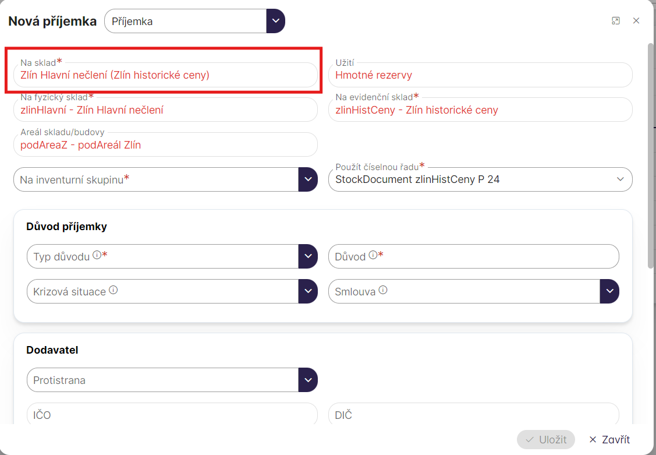
Task: Click the IČO input field
Action: 172,415
